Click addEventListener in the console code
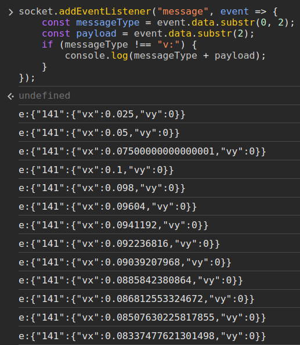Screen dimensions: 300x345 click(105, 12)
